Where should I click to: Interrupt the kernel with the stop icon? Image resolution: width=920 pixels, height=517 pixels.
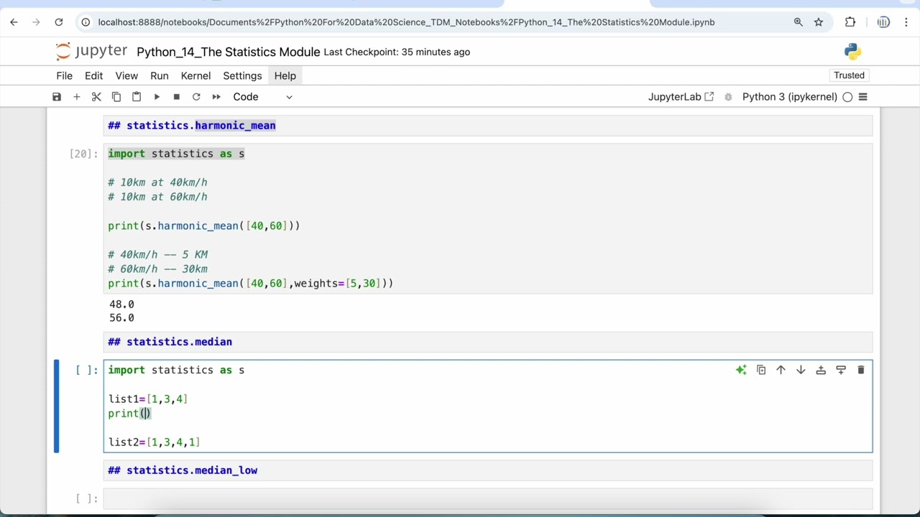(x=176, y=97)
